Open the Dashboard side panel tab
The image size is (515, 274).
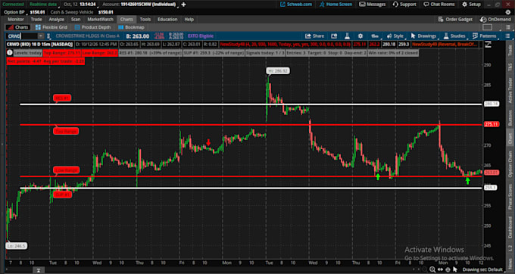point(510,227)
